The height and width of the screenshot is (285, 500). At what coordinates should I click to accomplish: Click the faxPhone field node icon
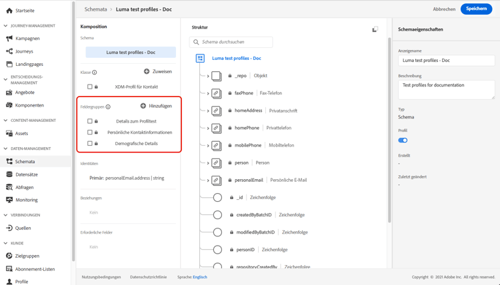[x=217, y=93]
